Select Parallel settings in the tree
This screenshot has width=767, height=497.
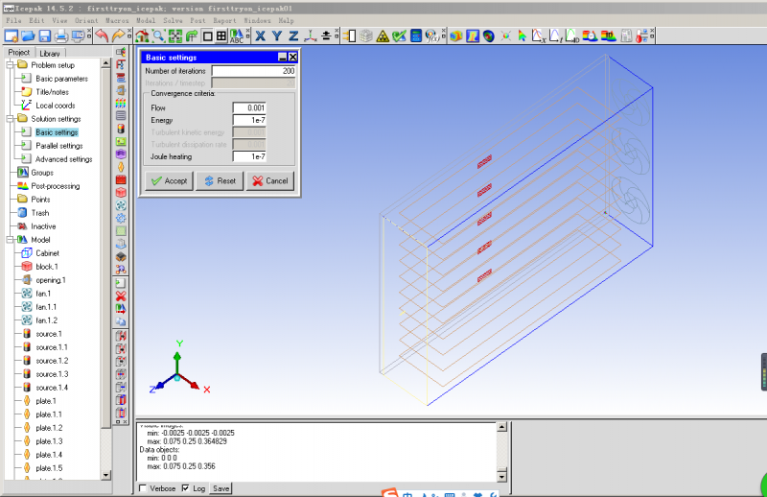point(59,146)
